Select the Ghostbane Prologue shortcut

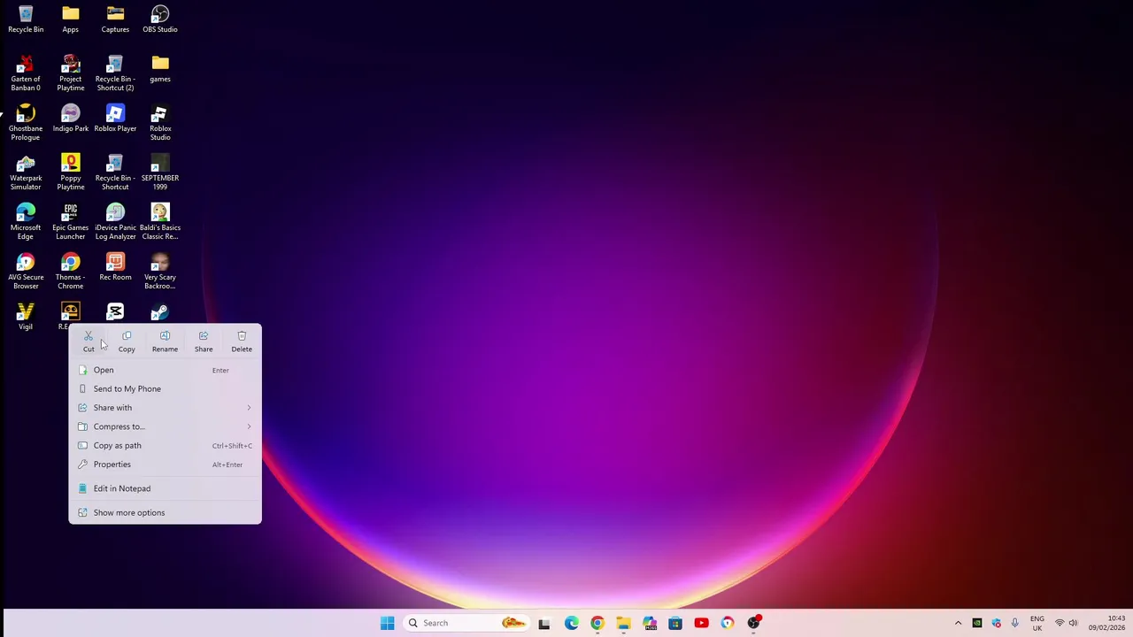coord(26,122)
